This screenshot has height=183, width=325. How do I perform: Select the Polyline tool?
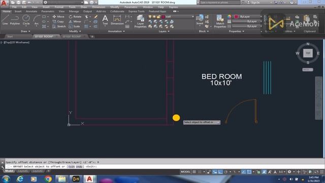point(15,20)
